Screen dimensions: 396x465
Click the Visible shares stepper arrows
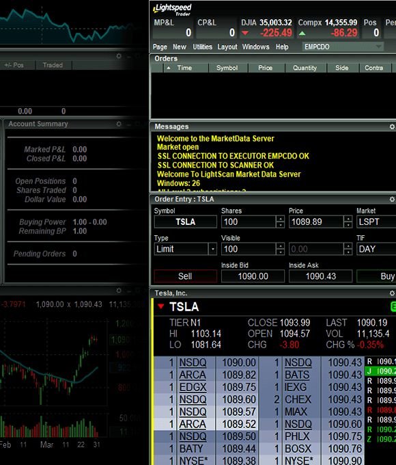coord(280,249)
